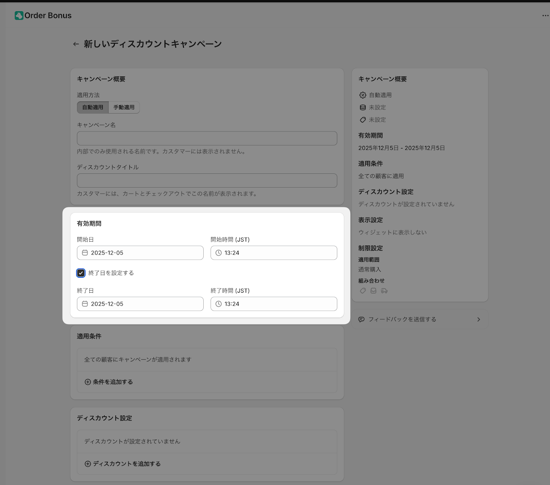Click 全ての顧客に適用 in summary panel
Screen dimensions: 550x485
pos(381,176)
